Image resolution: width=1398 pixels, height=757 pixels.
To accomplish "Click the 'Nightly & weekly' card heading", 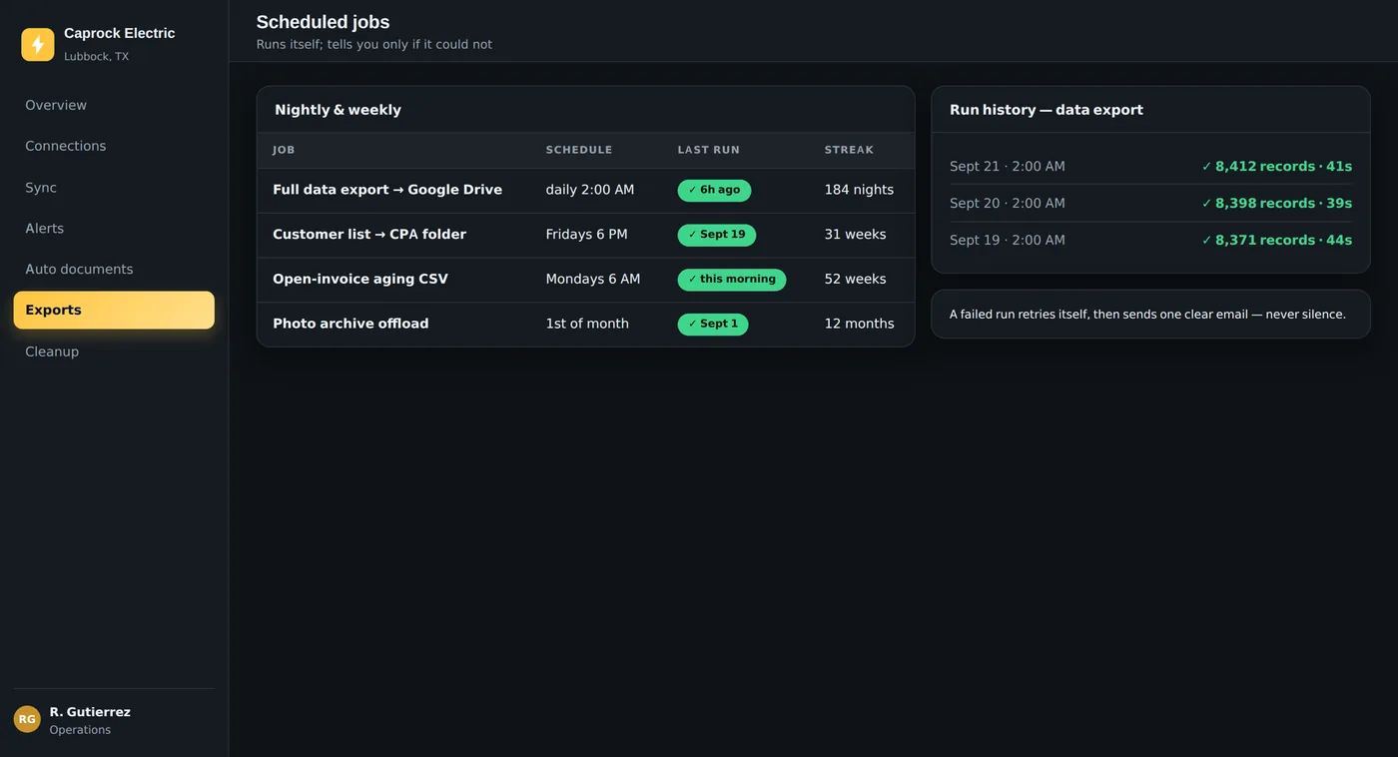I will (338, 110).
